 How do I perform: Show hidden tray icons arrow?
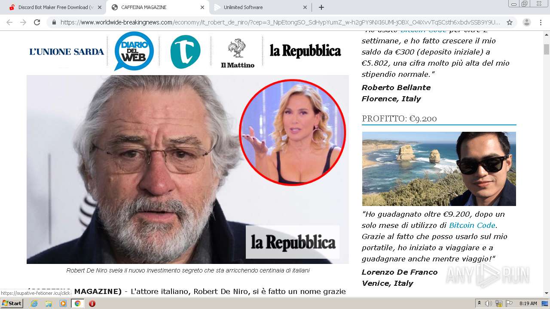point(479,303)
